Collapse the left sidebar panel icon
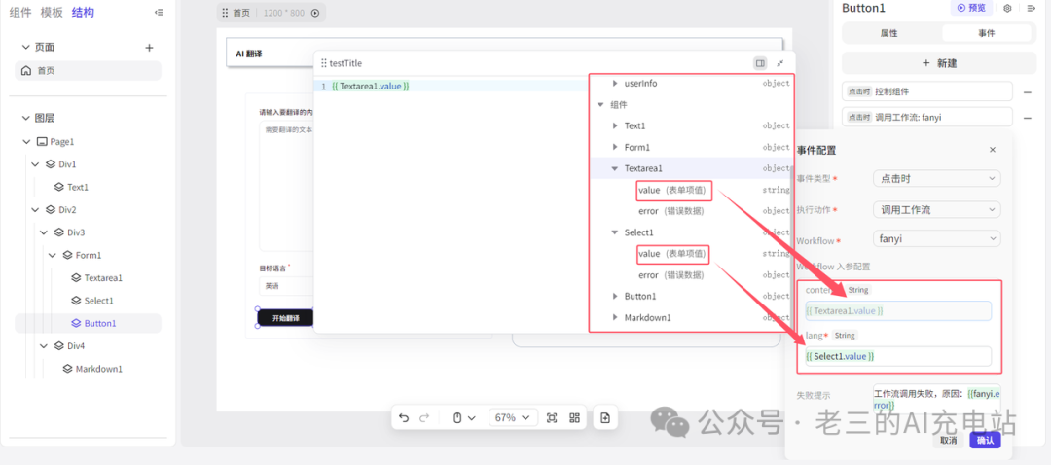The width and height of the screenshot is (1051, 465). tap(159, 12)
